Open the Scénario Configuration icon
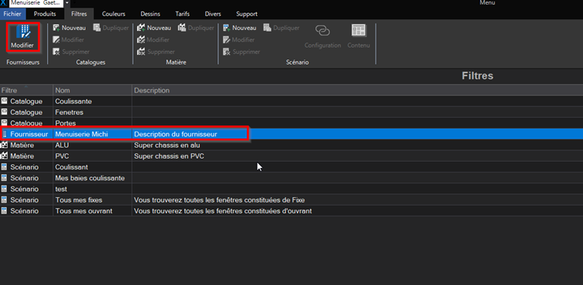Screen dimensions: 583x285 pyautogui.click(x=322, y=36)
